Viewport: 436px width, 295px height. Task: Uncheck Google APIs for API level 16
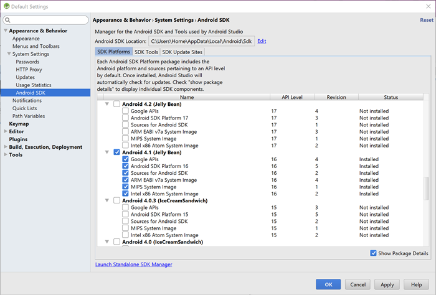pos(125,159)
